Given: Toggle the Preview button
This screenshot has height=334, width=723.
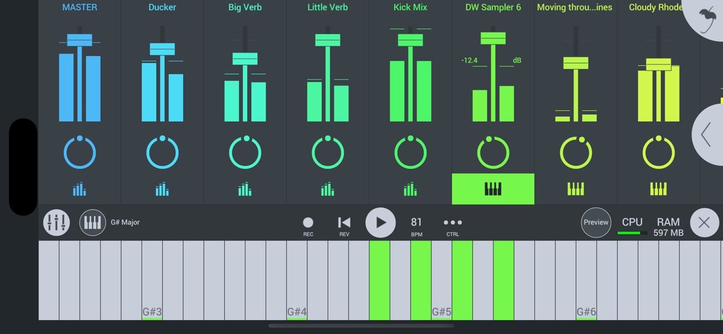Looking at the screenshot, I should (596, 222).
